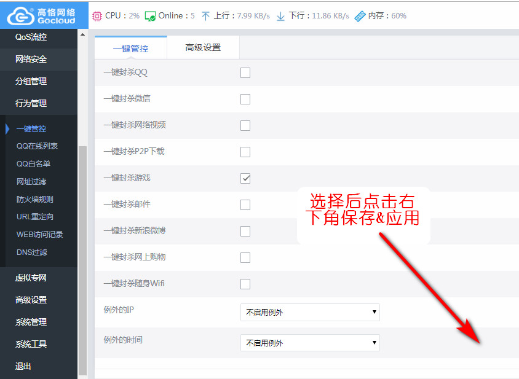Switch to the 高级设置 tab
This screenshot has width=519, height=379.
click(x=203, y=48)
